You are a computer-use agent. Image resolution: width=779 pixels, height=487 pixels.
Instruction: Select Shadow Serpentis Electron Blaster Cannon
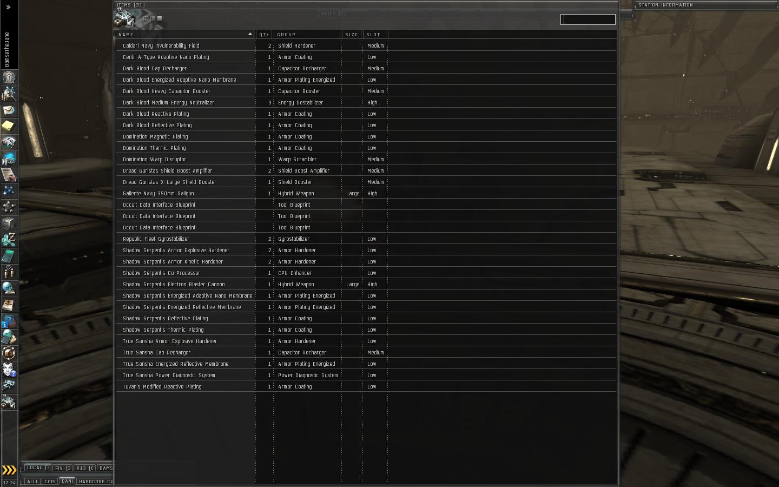366,284
